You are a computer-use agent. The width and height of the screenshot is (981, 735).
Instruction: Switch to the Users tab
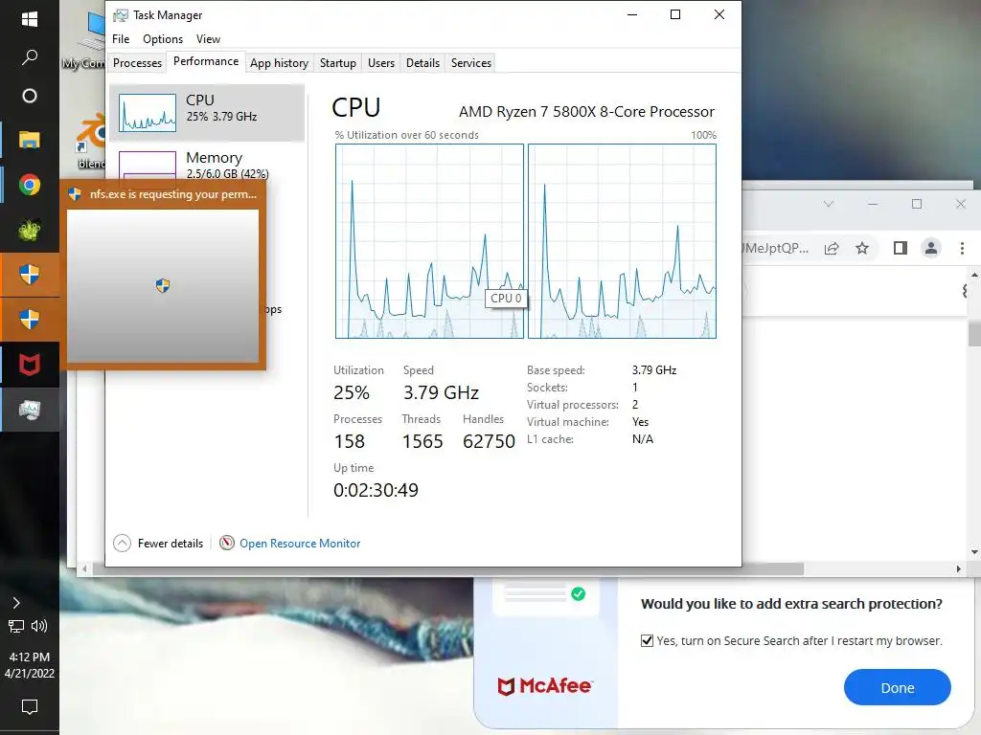(x=381, y=62)
